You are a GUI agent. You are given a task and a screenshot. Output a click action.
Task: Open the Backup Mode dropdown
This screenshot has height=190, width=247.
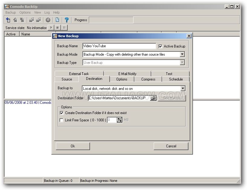coord(182,54)
